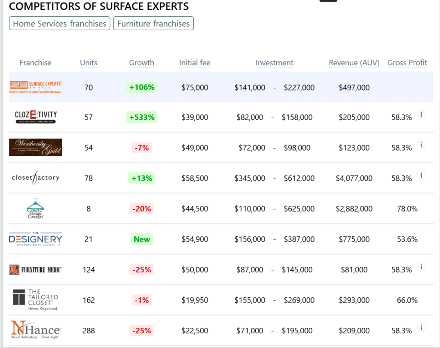Select the $58,500 initial fee value

[195, 178]
